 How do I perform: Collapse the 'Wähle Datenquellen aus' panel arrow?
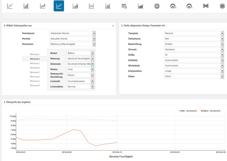point(113,26)
